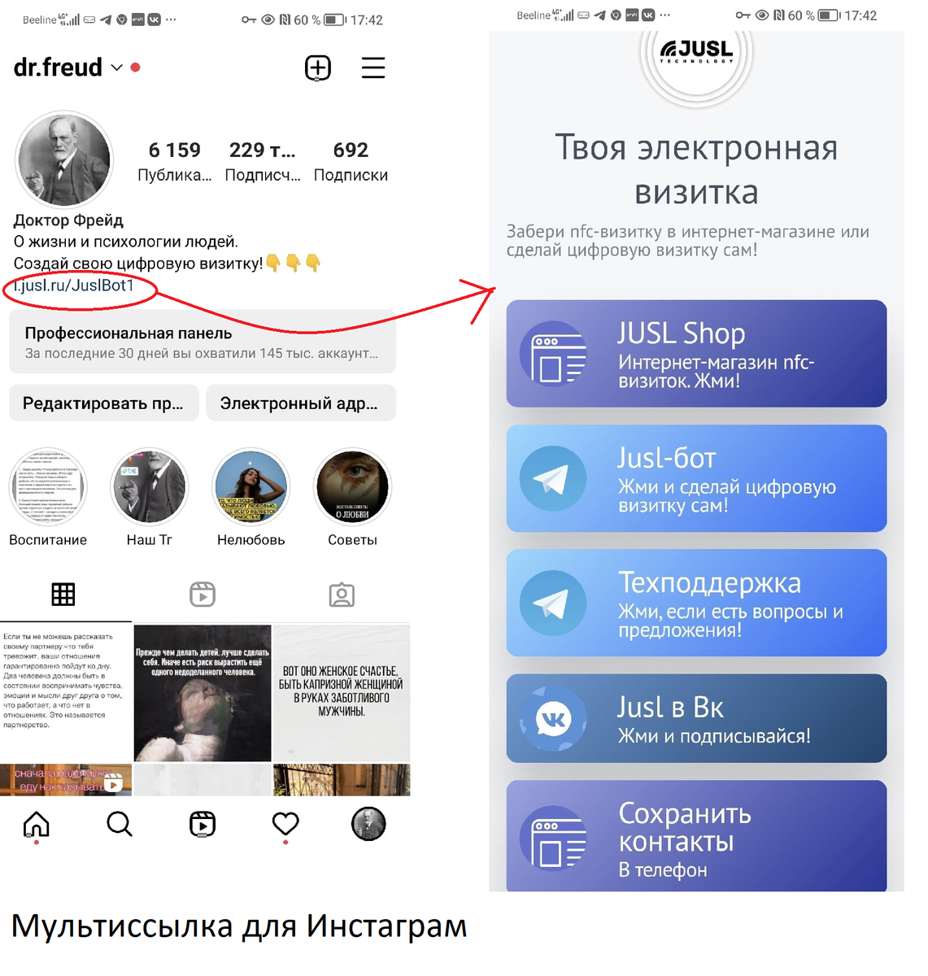Switch to the grid posts tab
Viewport: 928px width, 976px height.
click(x=63, y=595)
